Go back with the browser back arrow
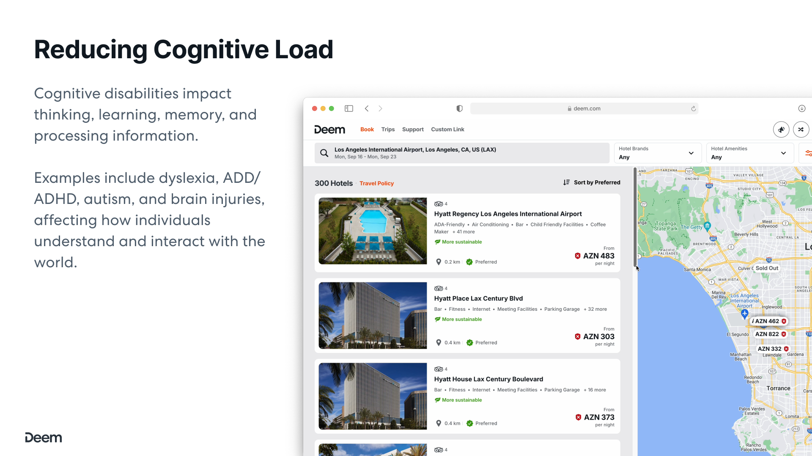 pyautogui.click(x=367, y=109)
